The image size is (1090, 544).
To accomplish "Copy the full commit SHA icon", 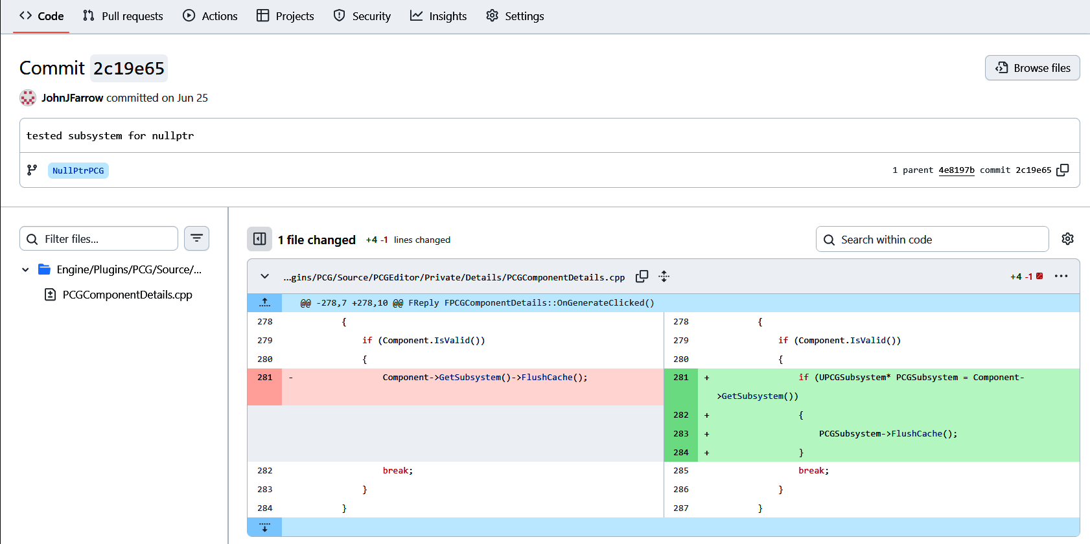I will [1063, 170].
